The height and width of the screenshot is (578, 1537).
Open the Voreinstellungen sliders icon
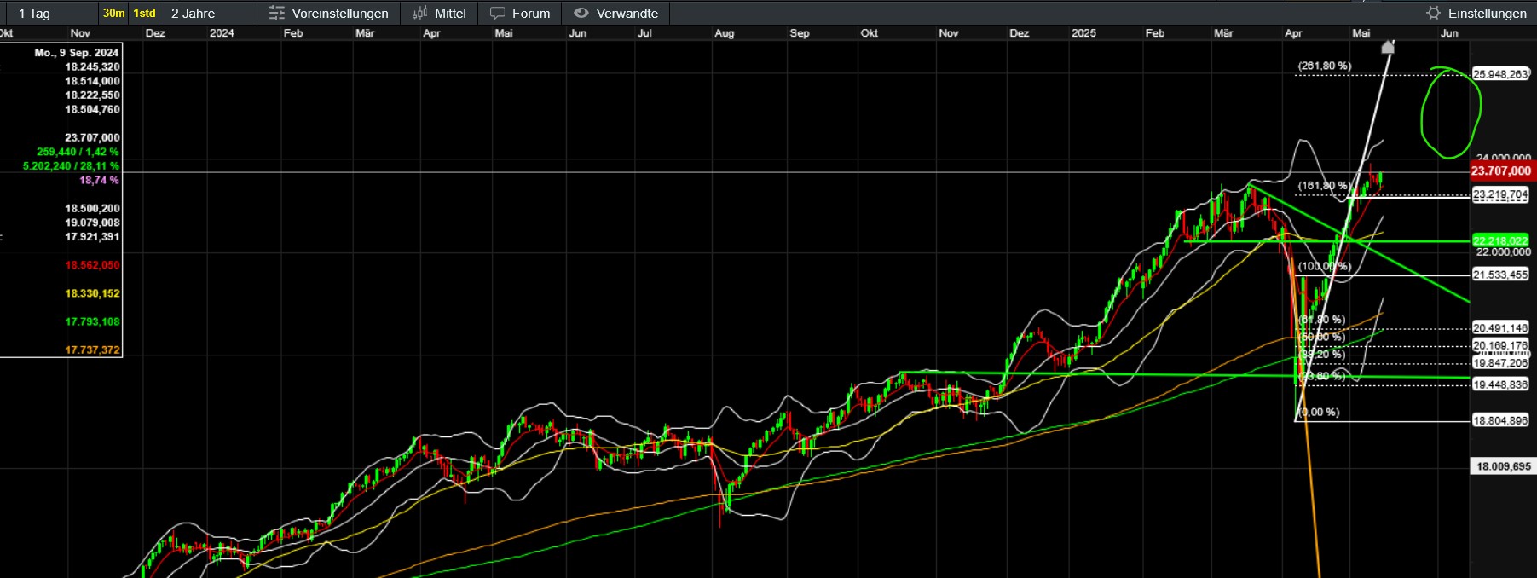coord(276,13)
